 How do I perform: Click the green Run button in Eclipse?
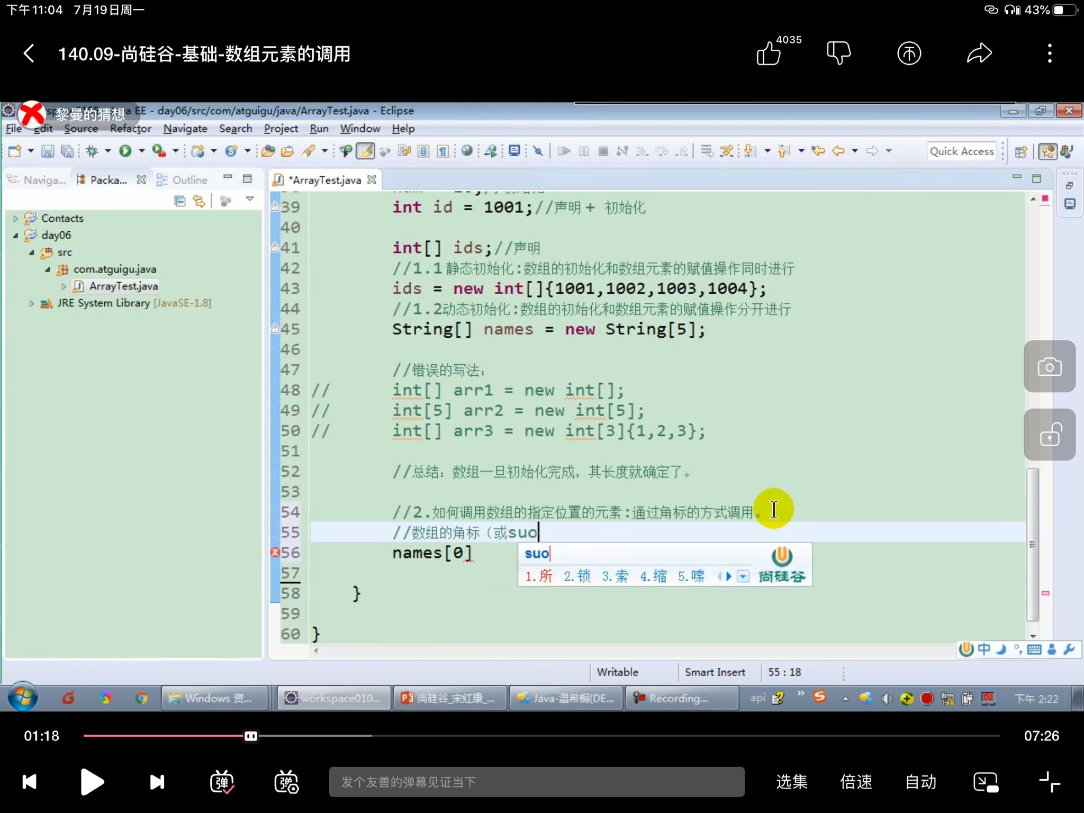tap(125, 151)
